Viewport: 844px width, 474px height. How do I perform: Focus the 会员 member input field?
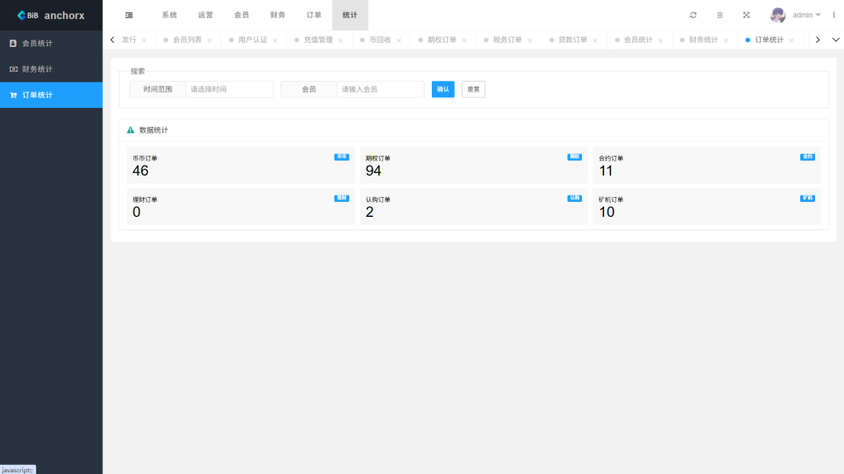point(380,89)
